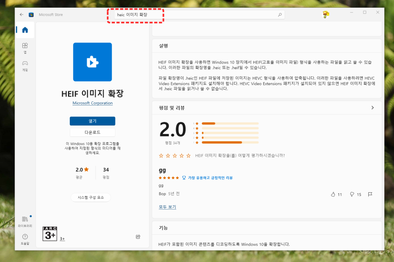This screenshot has width=394, height=262.
Task: Click the 설명 section heading
Action: pyautogui.click(x=163, y=46)
